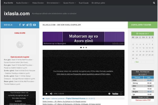This screenshot has height=105, width=158.
Task: Open the YouTube channel icon in Bizi izlə
Action: click(x=34, y=25)
